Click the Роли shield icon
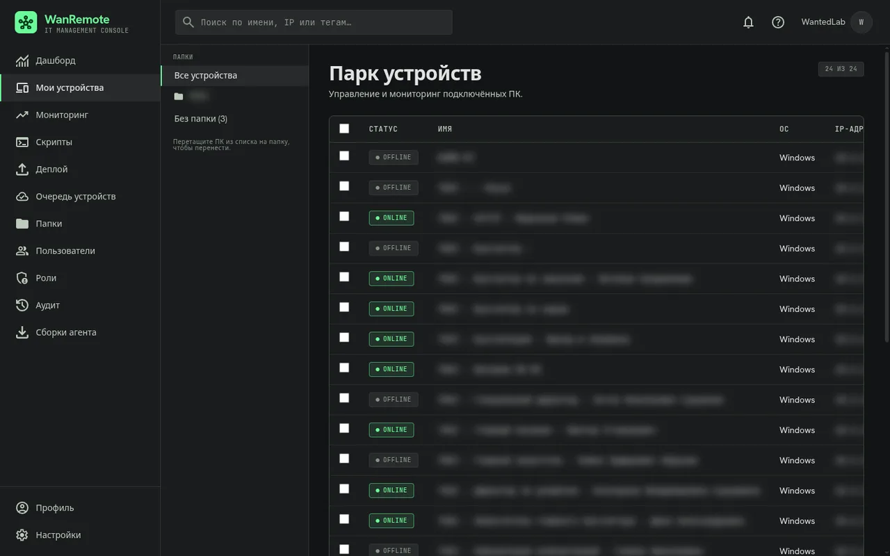Viewport: 890px width, 556px height. click(x=22, y=278)
